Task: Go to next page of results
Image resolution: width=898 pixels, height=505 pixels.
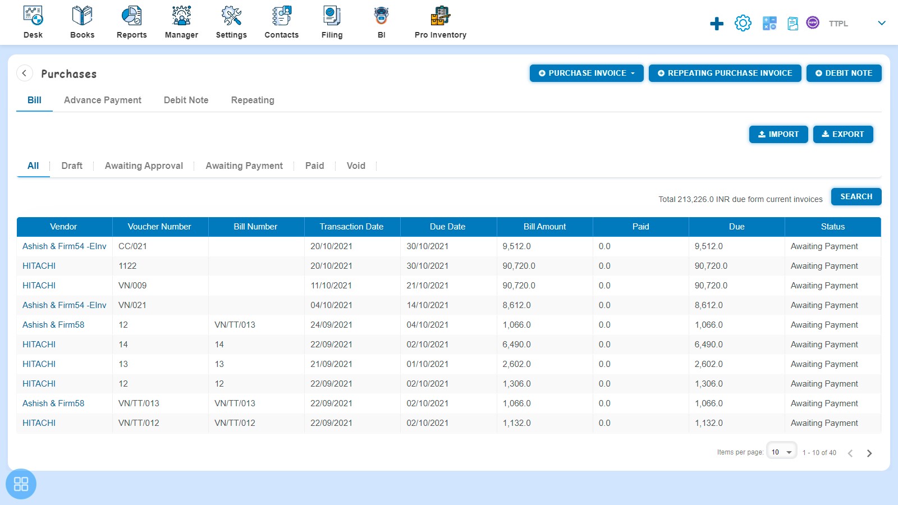Action: (x=869, y=453)
